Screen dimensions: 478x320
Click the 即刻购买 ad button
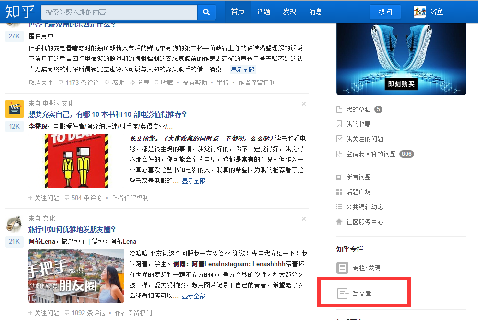[x=401, y=84]
